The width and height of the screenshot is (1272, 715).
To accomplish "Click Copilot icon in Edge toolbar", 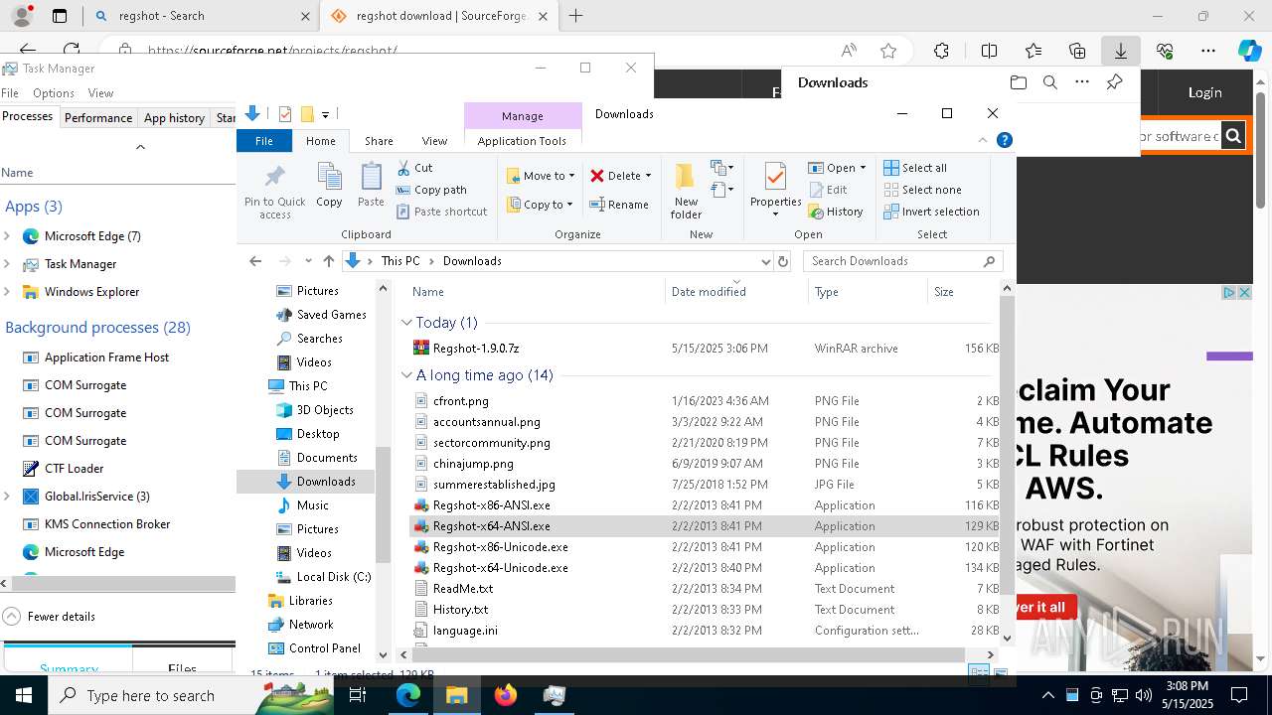I will pyautogui.click(x=1249, y=51).
